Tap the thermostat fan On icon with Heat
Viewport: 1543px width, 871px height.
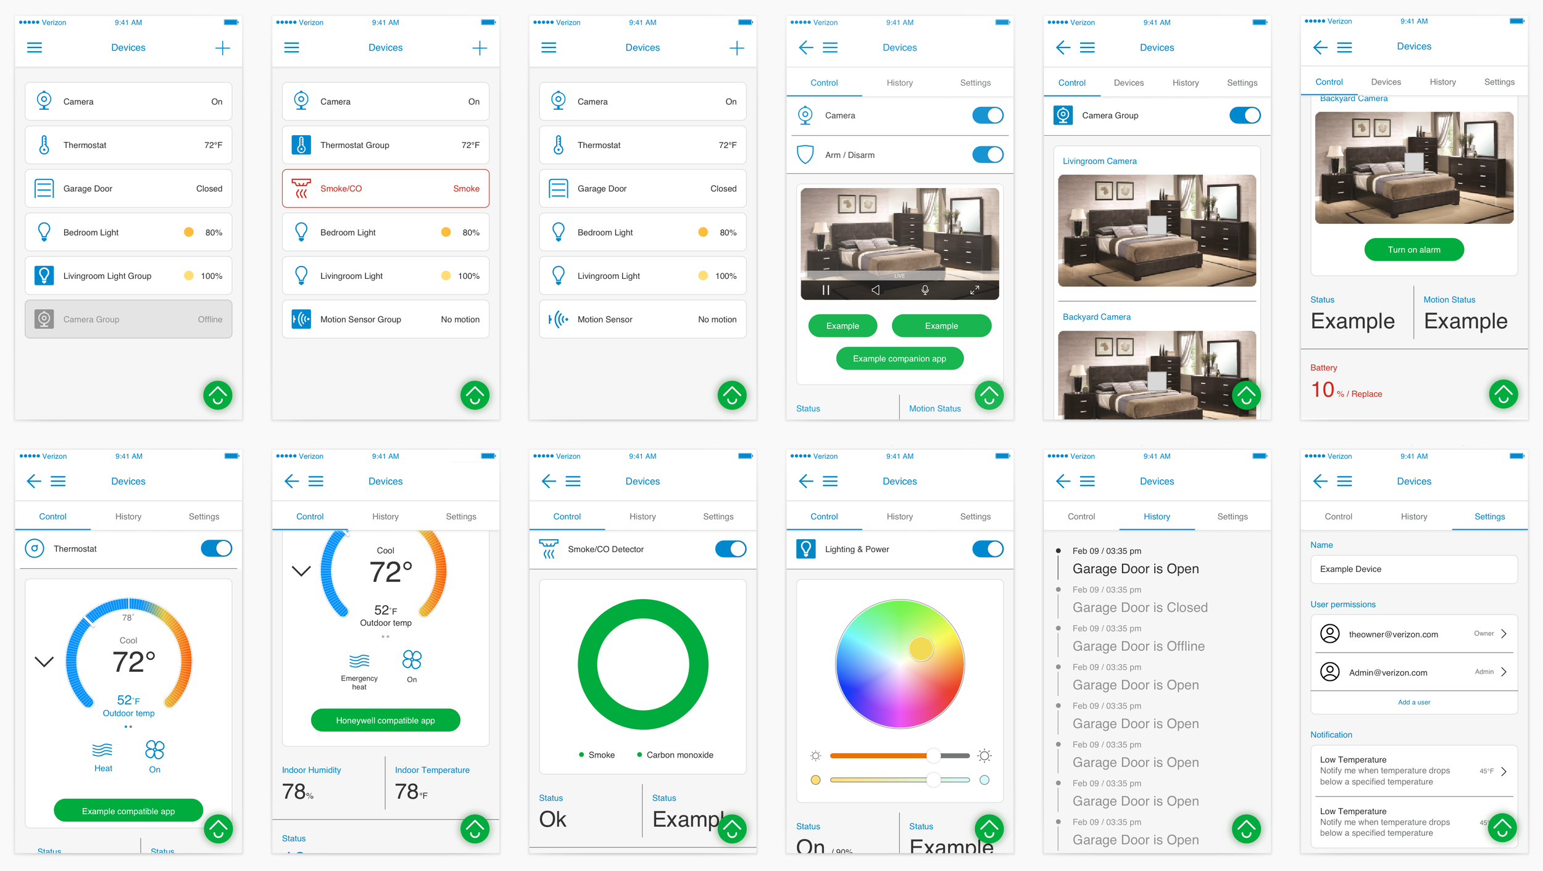click(x=154, y=750)
